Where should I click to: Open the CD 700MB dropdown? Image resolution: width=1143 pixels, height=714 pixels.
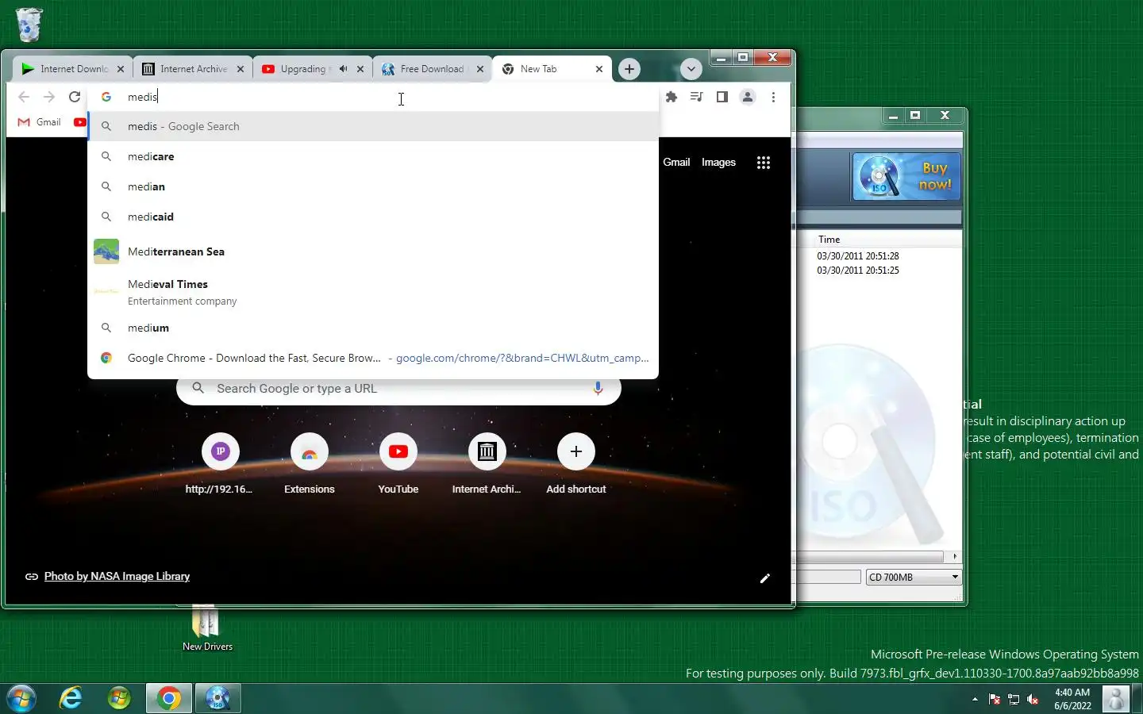point(914,577)
